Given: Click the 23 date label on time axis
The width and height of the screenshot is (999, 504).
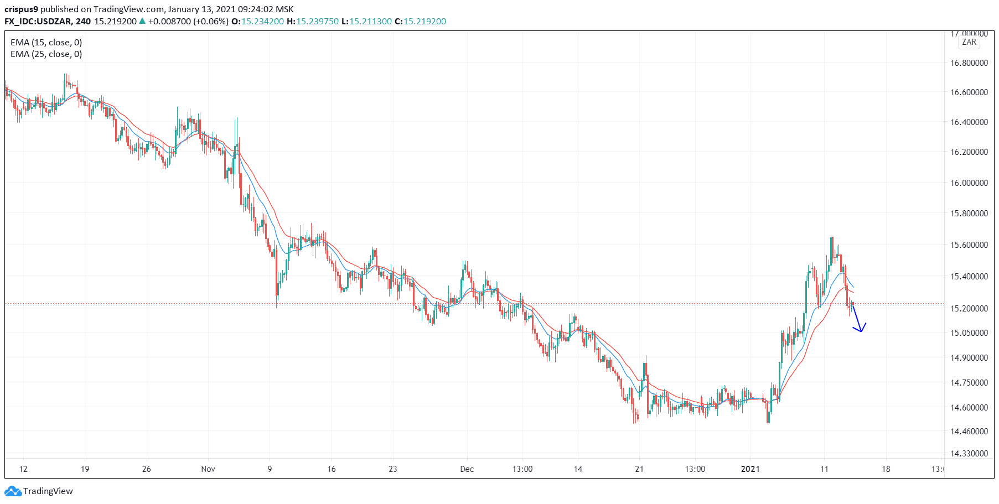Looking at the screenshot, I should [392, 469].
